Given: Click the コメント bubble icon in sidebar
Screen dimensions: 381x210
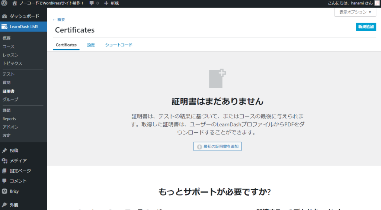Looking at the screenshot, I should click(4, 181).
